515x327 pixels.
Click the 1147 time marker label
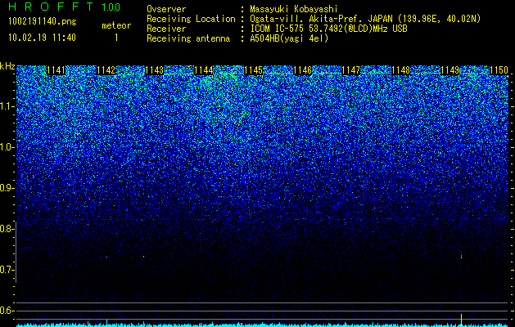pyautogui.click(x=351, y=70)
